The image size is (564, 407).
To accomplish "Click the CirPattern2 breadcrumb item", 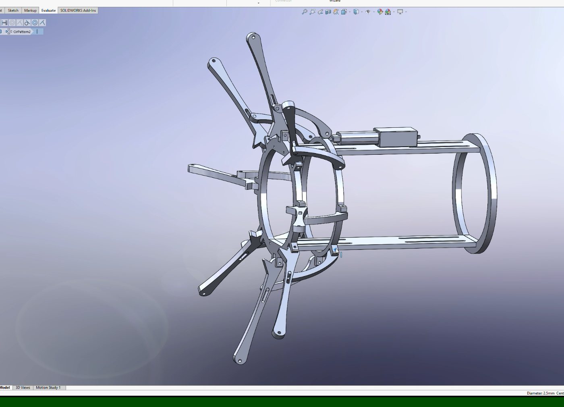I will click(19, 31).
